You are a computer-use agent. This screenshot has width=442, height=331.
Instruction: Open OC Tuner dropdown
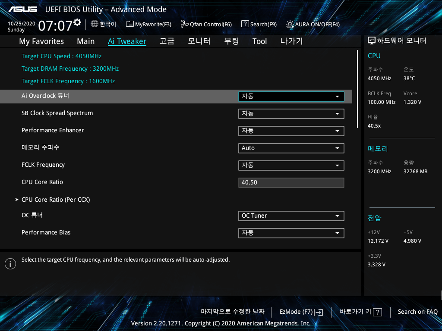click(x=291, y=216)
